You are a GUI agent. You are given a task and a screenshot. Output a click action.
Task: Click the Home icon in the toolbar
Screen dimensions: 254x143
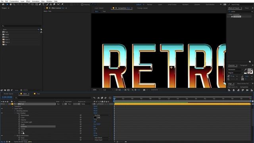3,4
